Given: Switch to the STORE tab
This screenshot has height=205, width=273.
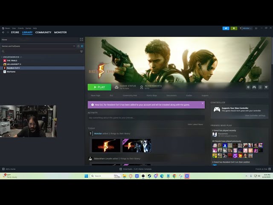Looking at the screenshot, I should click(x=15, y=32).
